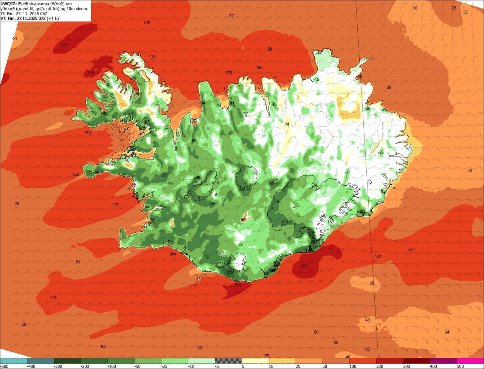Click the map value '216'
The height and width of the screenshot is (369, 484).
(91, 73)
